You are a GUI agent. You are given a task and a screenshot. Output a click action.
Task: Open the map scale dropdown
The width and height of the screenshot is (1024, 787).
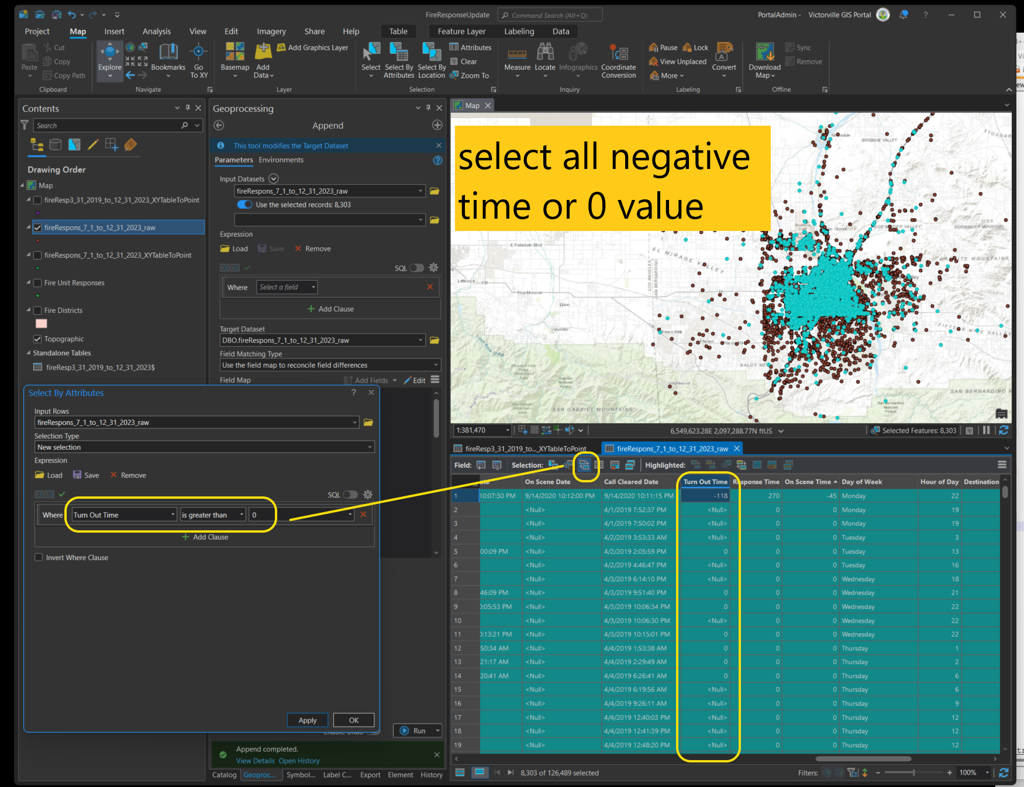point(507,430)
